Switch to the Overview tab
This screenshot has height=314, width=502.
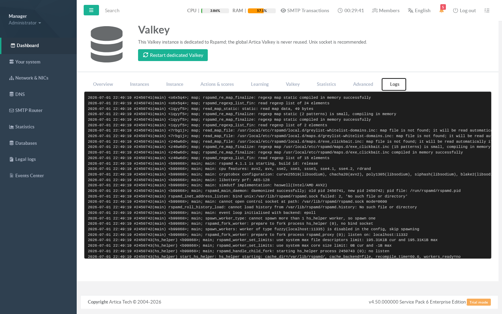pyautogui.click(x=103, y=84)
